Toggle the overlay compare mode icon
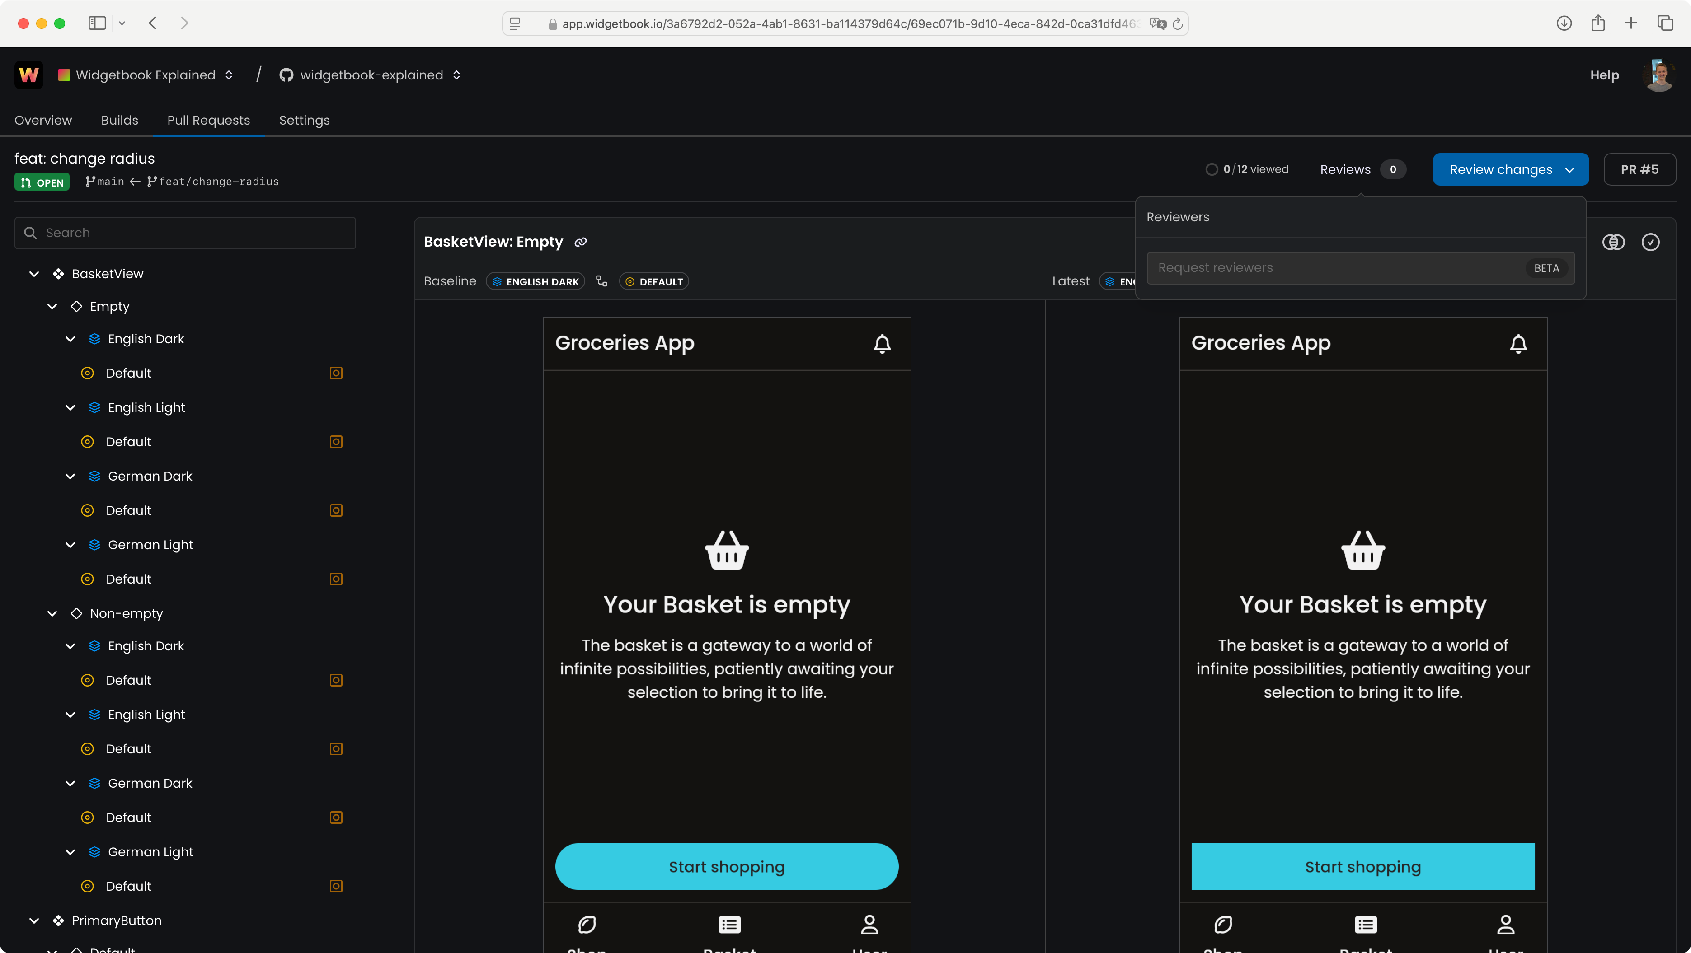This screenshot has height=953, width=1691. tap(1613, 242)
